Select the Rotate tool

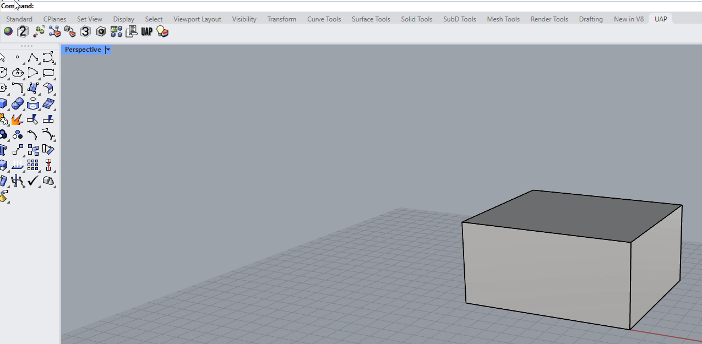click(x=48, y=149)
